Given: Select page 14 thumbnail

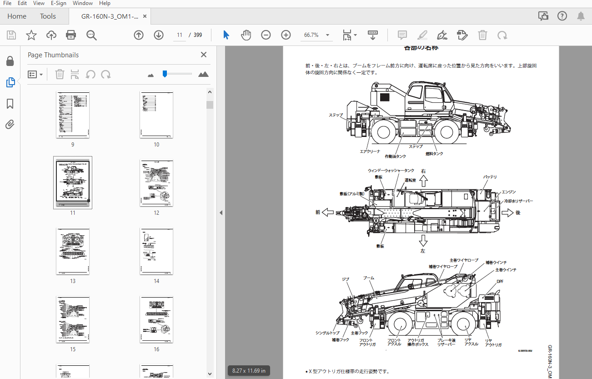Looking at the screenshot, I should 156,251.
